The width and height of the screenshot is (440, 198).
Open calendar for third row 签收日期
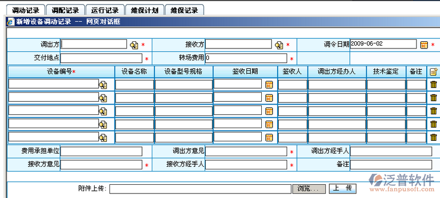[x=269, y=111]
